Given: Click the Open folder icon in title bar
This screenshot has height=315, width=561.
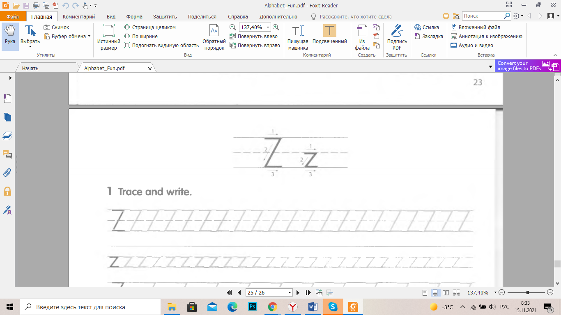Looking at the screenshot, I should [16, 6].
